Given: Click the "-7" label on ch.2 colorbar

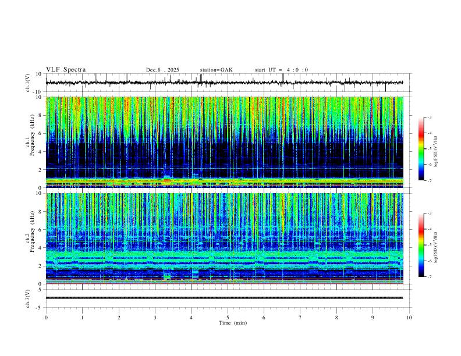Looking at the screenshot, I should coord(430,276).
